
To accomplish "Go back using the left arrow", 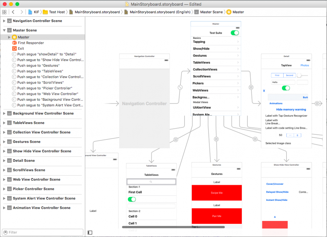I will (x=13, y=12).
